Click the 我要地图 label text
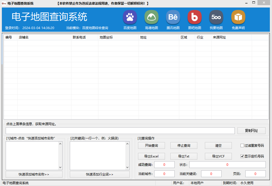 216,28
